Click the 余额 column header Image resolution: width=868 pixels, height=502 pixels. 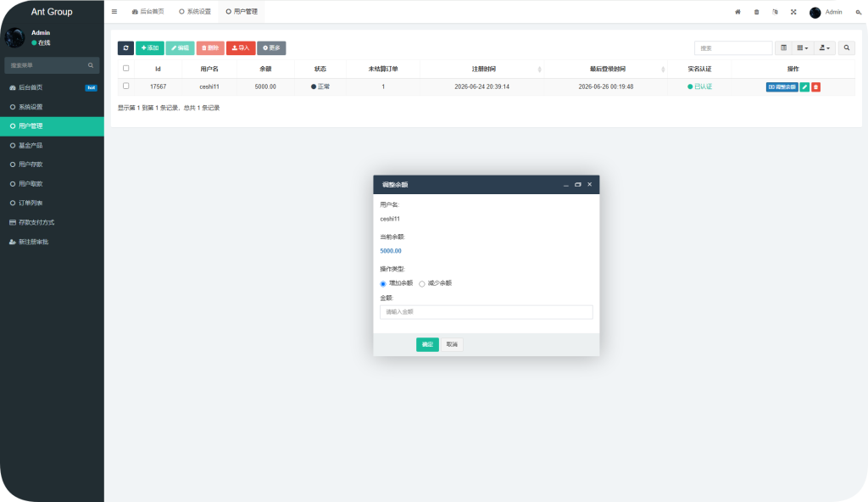coord(265,70)
